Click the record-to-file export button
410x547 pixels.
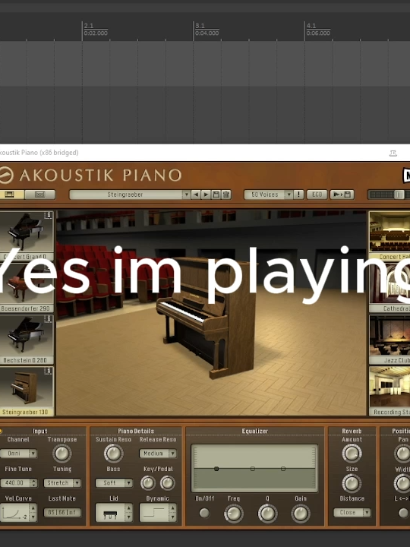[342, 194]
